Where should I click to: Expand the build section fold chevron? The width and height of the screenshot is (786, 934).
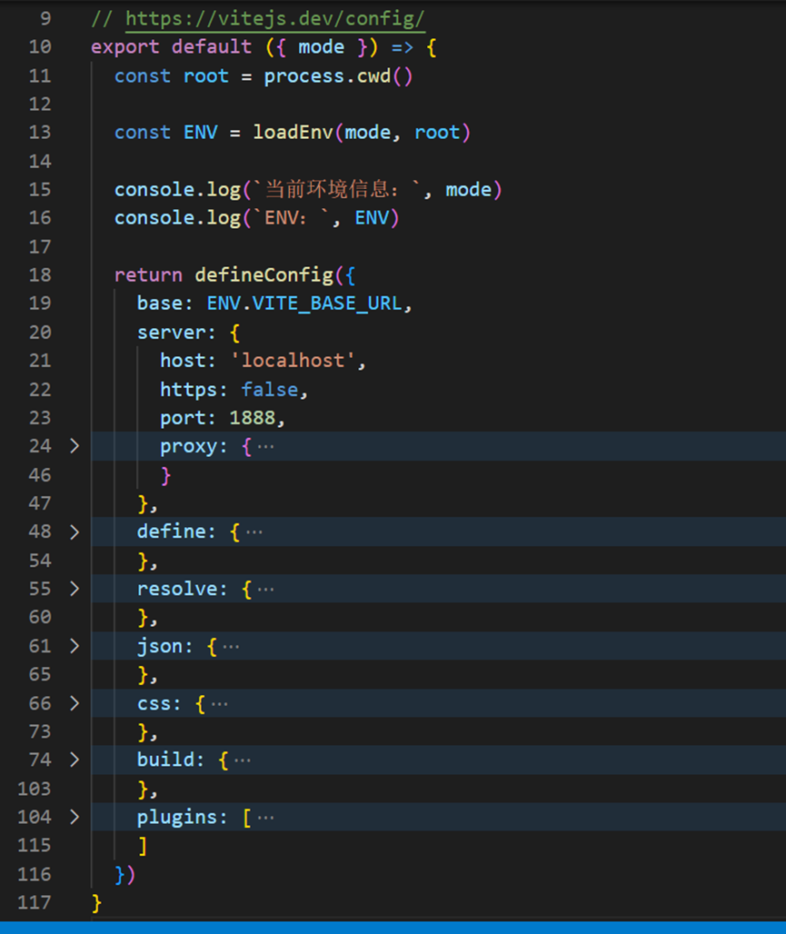coord(75,760)
